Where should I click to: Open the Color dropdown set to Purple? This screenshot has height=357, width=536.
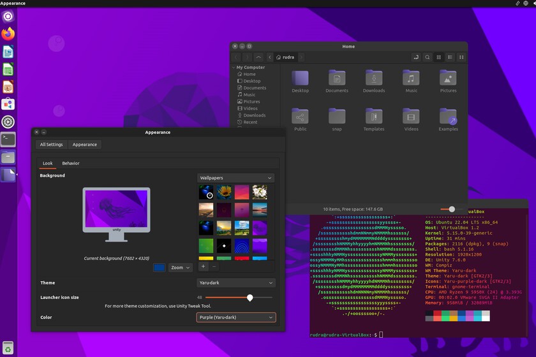[x=236, y=317]
